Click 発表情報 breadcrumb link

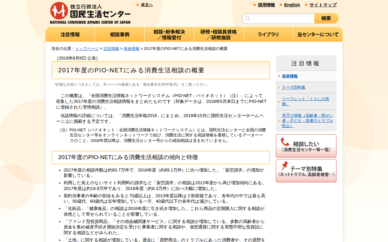[132, 49]
